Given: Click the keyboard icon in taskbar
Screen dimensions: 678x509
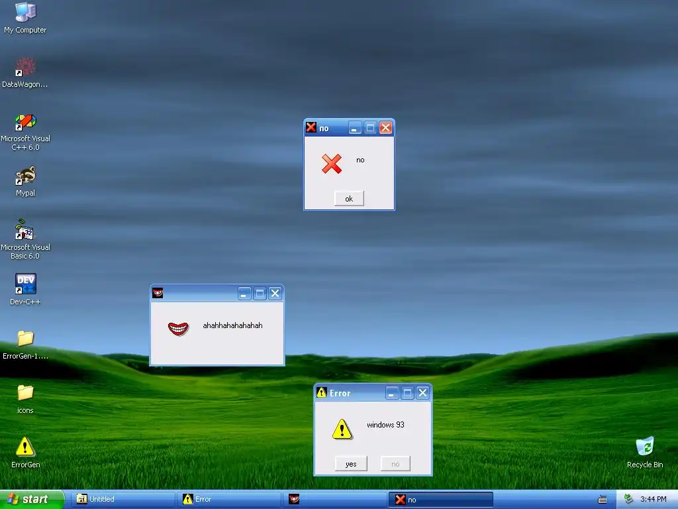Looking at the screenshot, I should [x=602, y=500].
